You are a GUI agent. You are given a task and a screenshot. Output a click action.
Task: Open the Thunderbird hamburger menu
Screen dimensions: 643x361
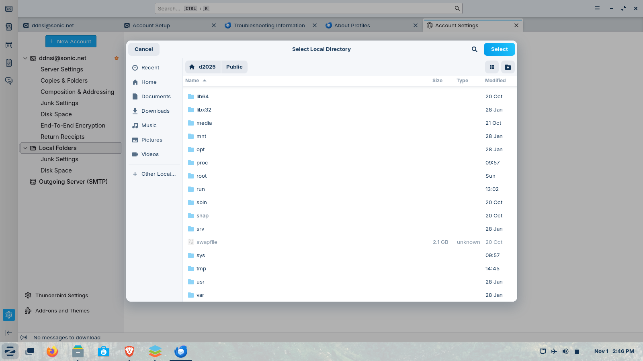597,8
